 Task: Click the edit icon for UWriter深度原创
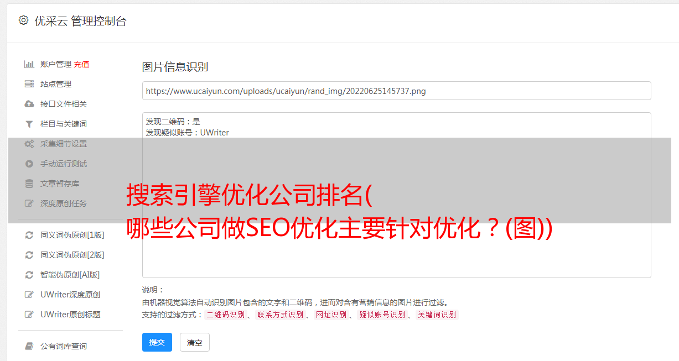(x=29, y=295)
